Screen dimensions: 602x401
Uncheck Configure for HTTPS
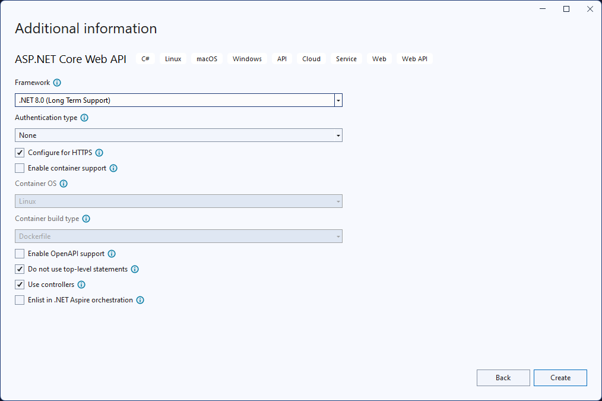(x=19, y=152)
